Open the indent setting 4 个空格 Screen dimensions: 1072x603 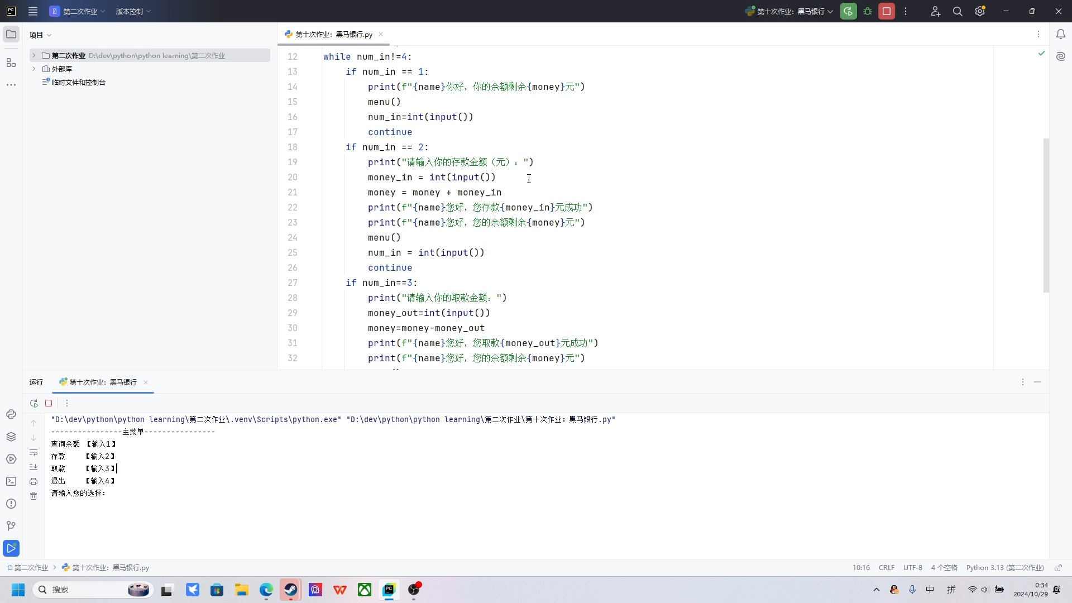tap(944, 568)
